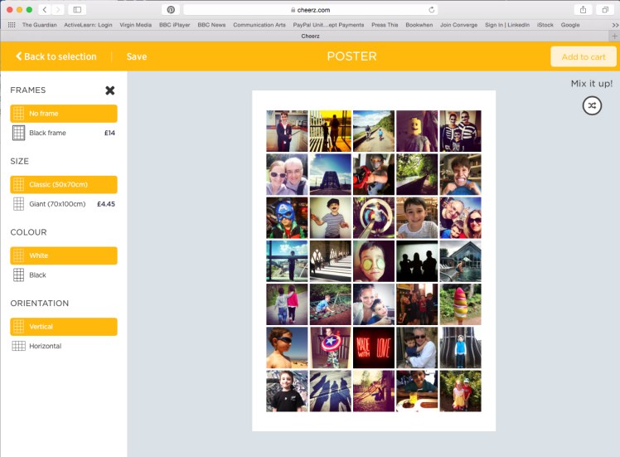Open the Communication Arts bookmark

click(259, 25)
